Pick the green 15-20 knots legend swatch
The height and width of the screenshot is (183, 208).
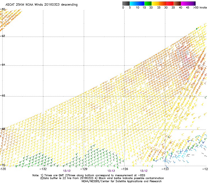coord(148,3)
